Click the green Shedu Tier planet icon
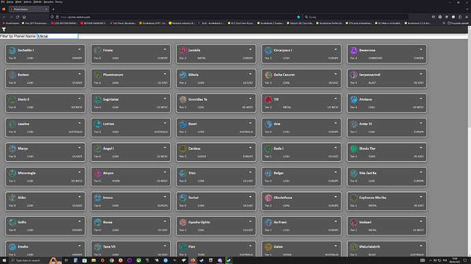471x264 pixels. pos(354,148)
